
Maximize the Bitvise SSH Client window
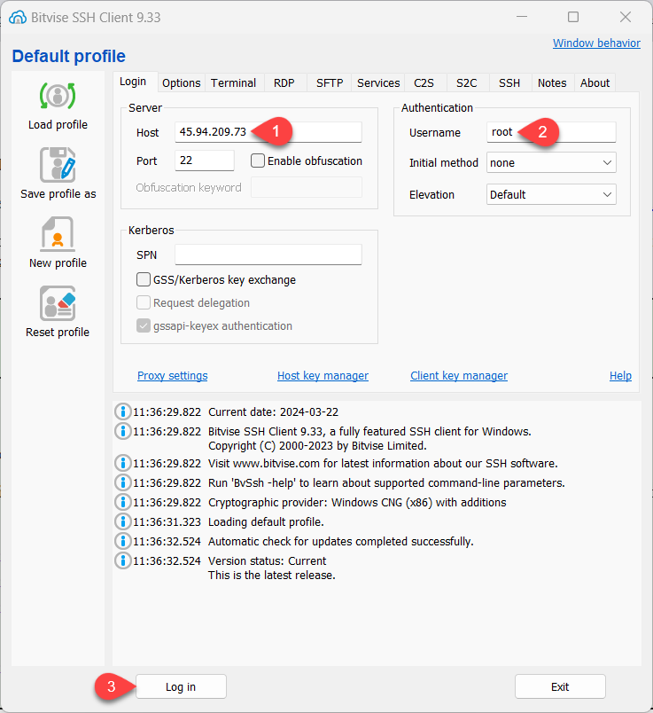[x=573, y=17]
